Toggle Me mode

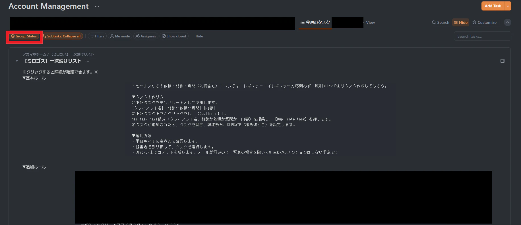tap(120, 36)
